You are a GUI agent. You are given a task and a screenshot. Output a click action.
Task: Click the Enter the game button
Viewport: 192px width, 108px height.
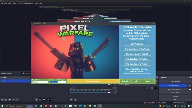click(93, 81)
